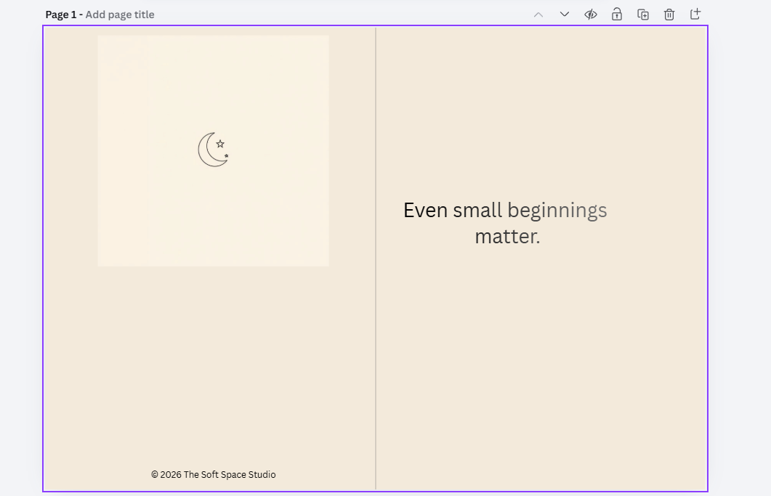Click the padlock icon to unlock page

click(x=616, y=14)
